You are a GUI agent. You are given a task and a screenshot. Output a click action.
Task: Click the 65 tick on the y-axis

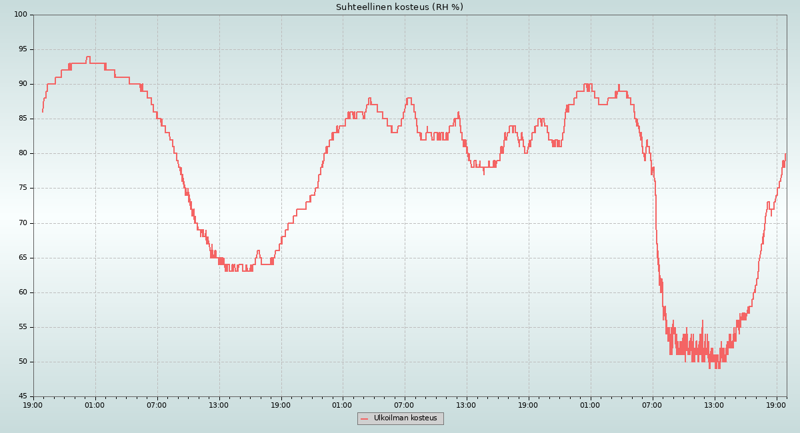(23, 258)
